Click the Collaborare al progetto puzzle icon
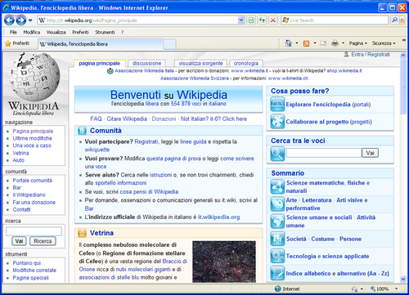The height and width of the screenshot is (295, 409). (x=277, y=122)
